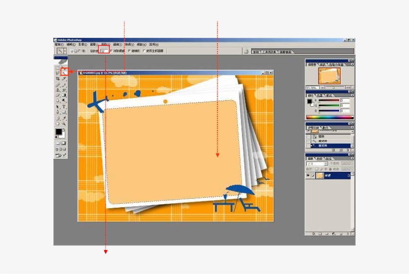Click the layer lock icon on background layer
This screenshot has width=409, height=274.
(348, 175)
